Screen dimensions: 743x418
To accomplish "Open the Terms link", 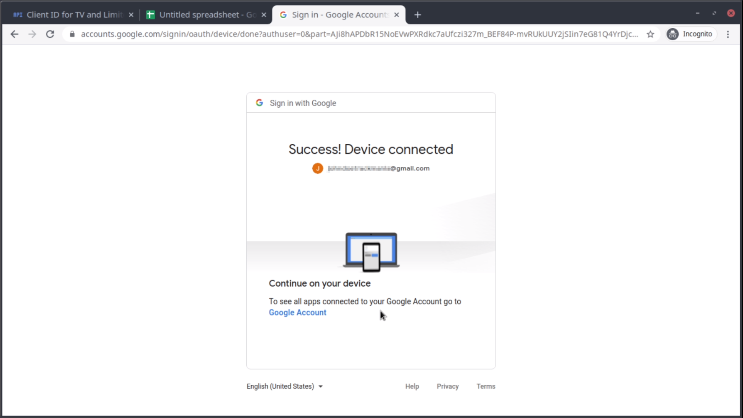I will 486,386.
